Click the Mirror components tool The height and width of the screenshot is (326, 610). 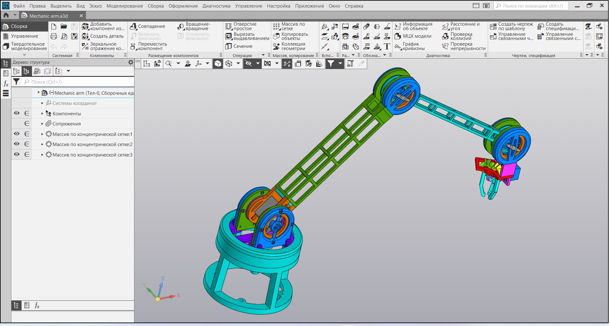point(85,46)
